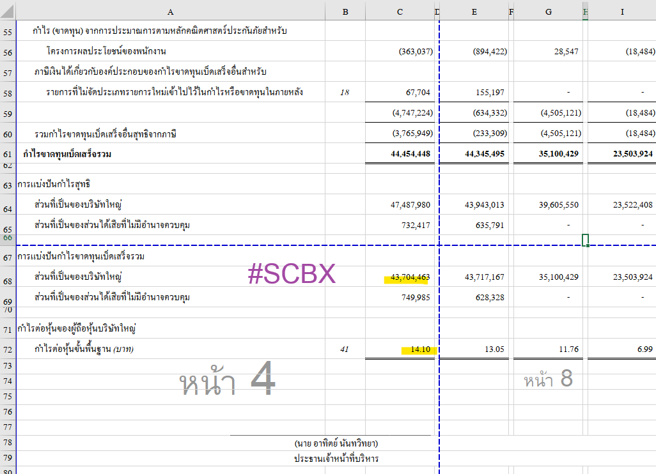
Task: Click label การแบ่งปันกำไรขาดทุนเบ็ดเสร็จรวม in row 67
Action: [x=81, y=256]
